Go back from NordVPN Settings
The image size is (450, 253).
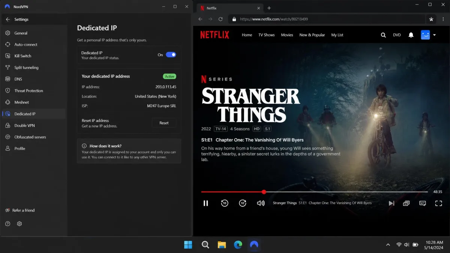pos(7,19)
